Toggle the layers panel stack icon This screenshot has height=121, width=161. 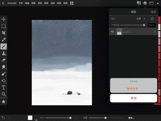pyautogui.click(x=145, y=3)
